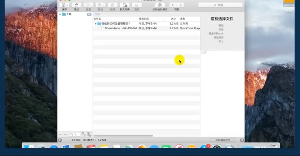The image size is (300, 156).
Task: Click the 增加 (Add) toolbar icon
Action: (76, 5)
